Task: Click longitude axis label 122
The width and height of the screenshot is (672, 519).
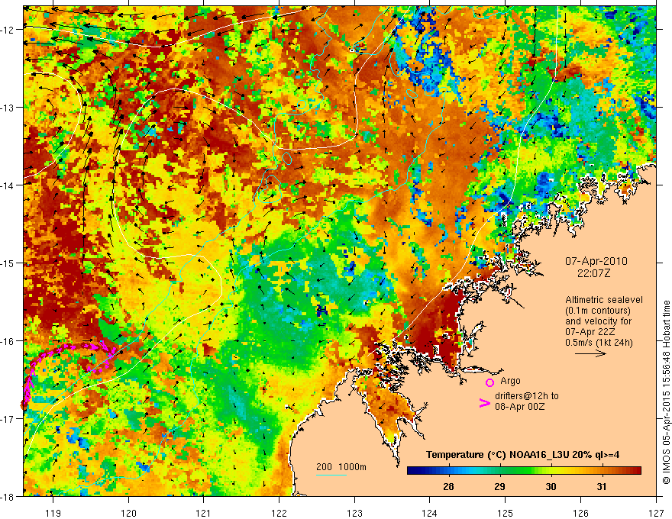Action: (279, 513)
